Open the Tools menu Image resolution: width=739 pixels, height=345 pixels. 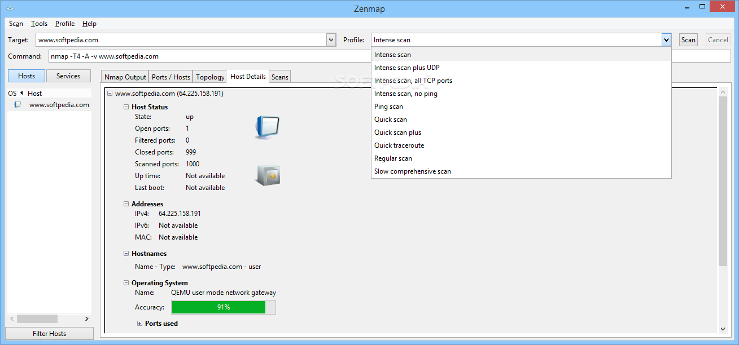(39, 24)
